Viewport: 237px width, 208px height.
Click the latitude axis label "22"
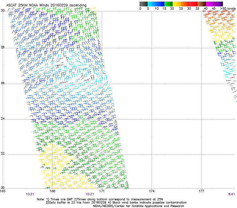coord(3,153)
